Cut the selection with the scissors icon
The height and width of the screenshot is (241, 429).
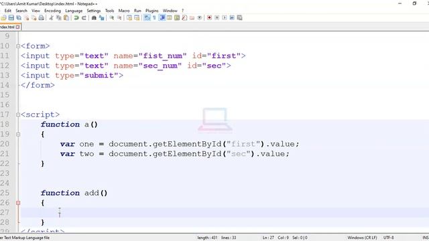point(51,18)
